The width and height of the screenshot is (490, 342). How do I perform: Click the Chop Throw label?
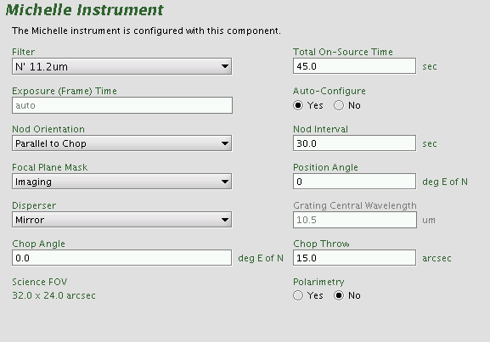tap(321, 244)
